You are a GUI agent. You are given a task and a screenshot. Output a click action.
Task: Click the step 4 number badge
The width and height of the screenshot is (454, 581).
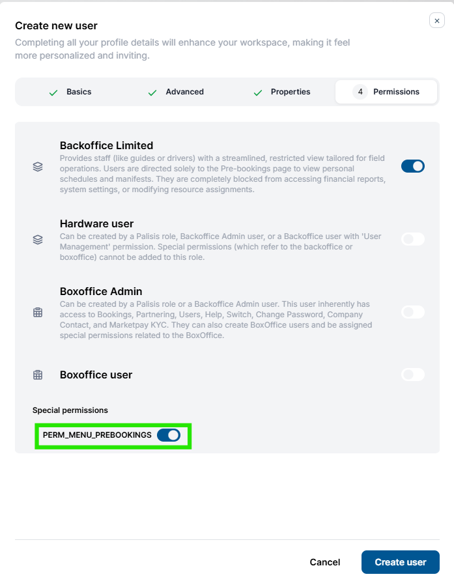point(360,92)
